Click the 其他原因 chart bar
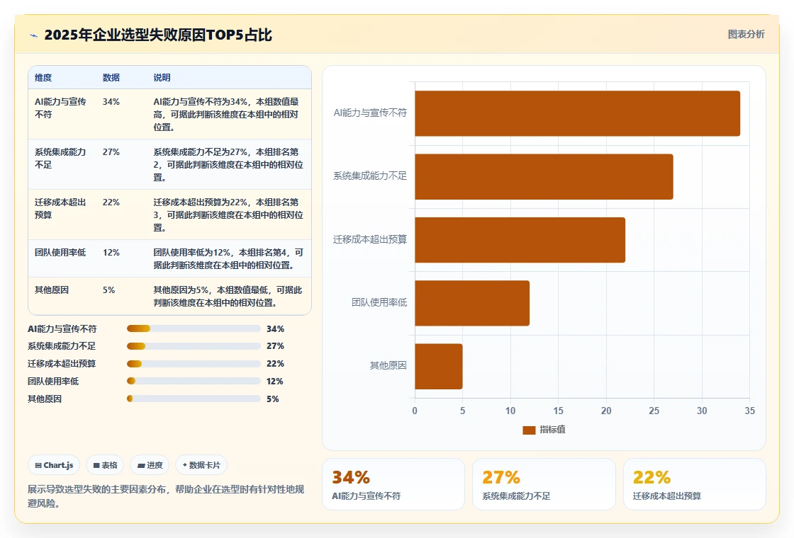794x538 pixels. (x=439, y=366)
